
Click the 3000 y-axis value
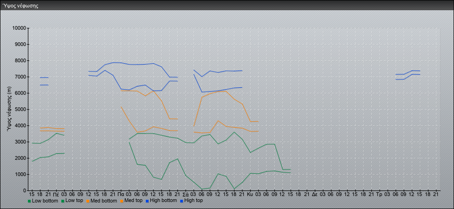[20, 142]
